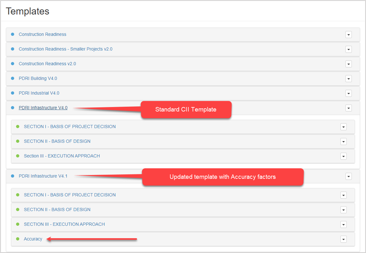The image size is (366, 253).
Task: Click the blue bullet beside PDRI Building V4.0
Action: tap(13, 78)
